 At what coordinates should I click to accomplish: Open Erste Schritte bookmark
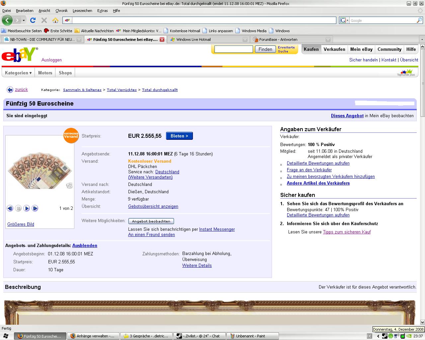coord(58,31)
